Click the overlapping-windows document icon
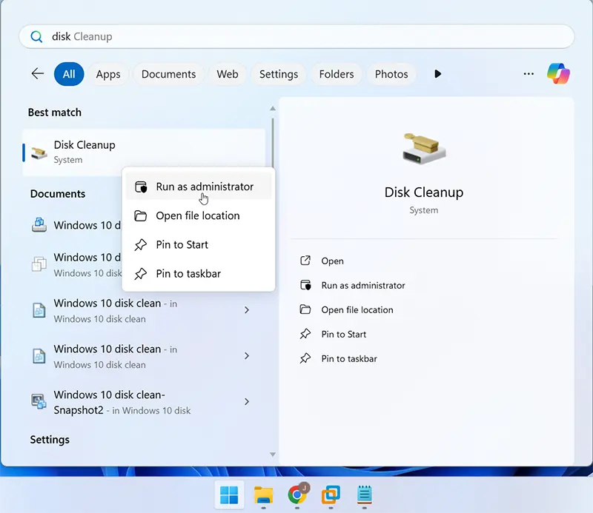Screen dimensions: 593x513 tap(39, 264)
